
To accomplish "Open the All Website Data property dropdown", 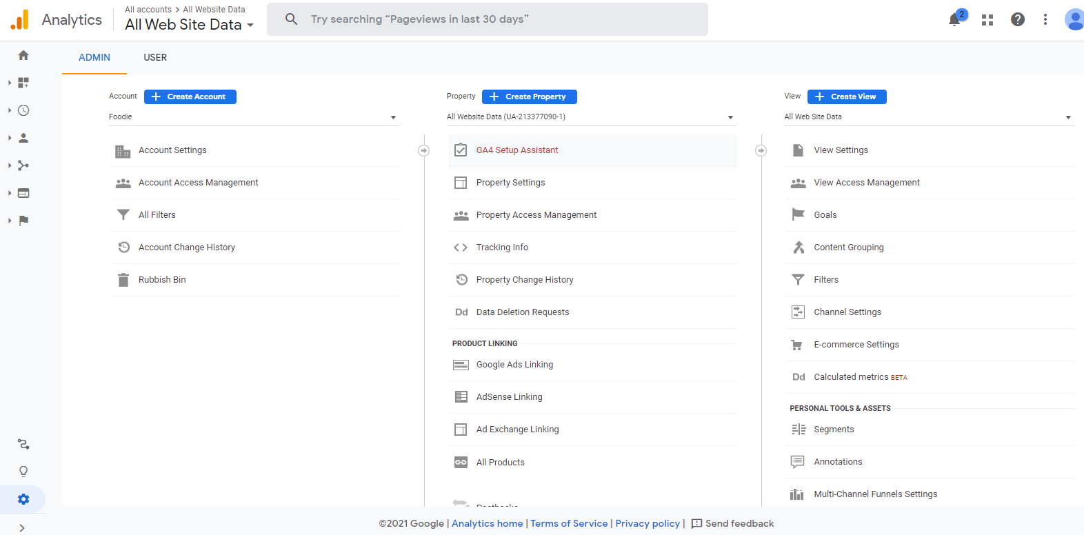I will (x=591, y=117).
